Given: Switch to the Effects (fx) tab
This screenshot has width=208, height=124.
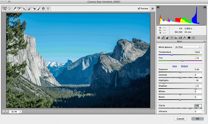Looking at the screenshot, I should point(184,38).
